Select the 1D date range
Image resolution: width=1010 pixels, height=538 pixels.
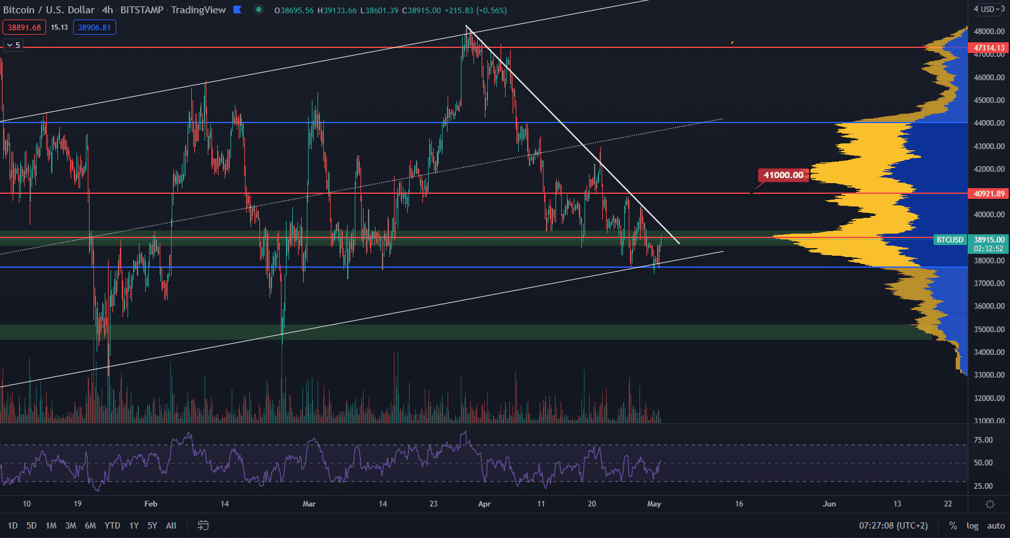(x=13, y=525)
